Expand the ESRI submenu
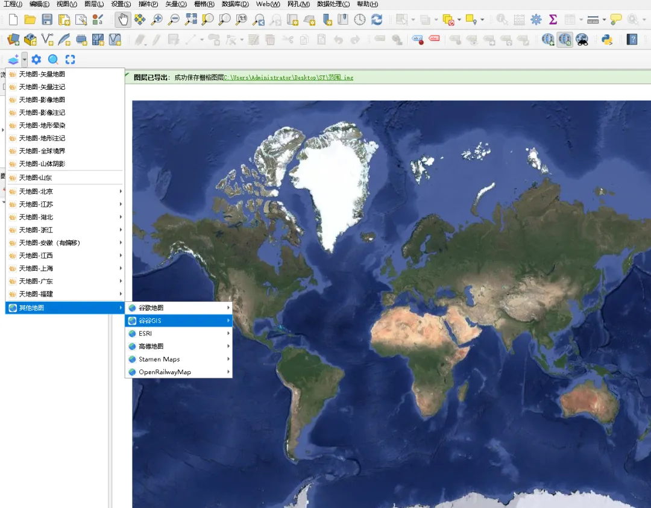The height and width of the screenshot is (508, 651). 178,333
